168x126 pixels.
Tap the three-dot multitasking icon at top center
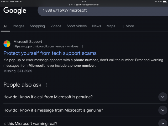point(84,2)
